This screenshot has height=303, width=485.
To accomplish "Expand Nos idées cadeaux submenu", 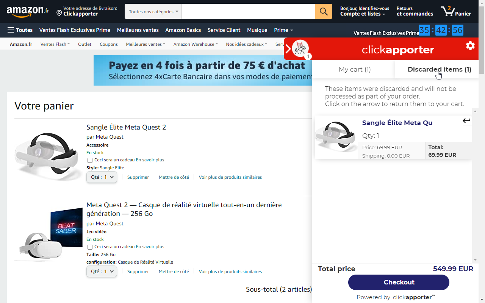I will pyautogui.click(x=246, y=44).
